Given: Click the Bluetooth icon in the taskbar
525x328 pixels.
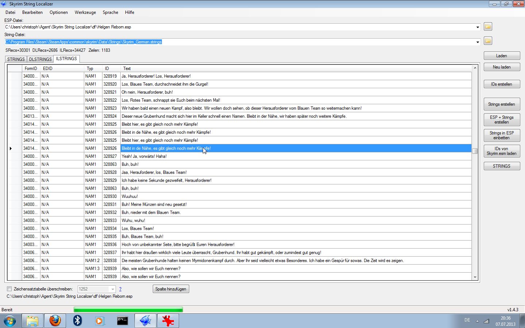Looking at the screenshot, I should [x=77, y=321].
